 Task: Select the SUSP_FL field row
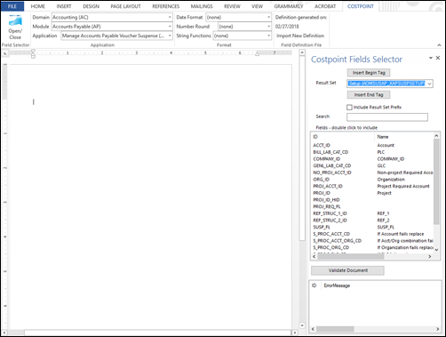point(372,227)
